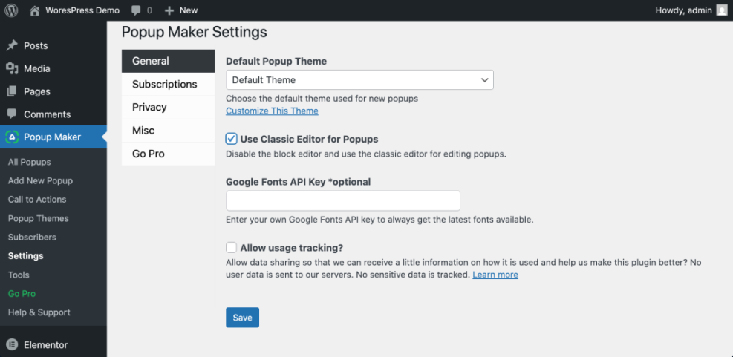Click the home icon beside WoresPress Demo
The image size is (733, 357).
[x=35, y=10]
